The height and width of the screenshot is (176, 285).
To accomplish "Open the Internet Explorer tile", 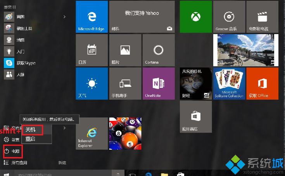I will tap(92, 133).
